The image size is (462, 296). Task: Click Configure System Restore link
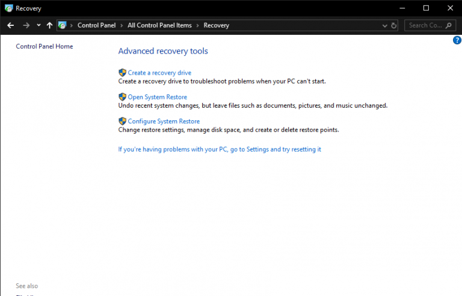[164, 121]
